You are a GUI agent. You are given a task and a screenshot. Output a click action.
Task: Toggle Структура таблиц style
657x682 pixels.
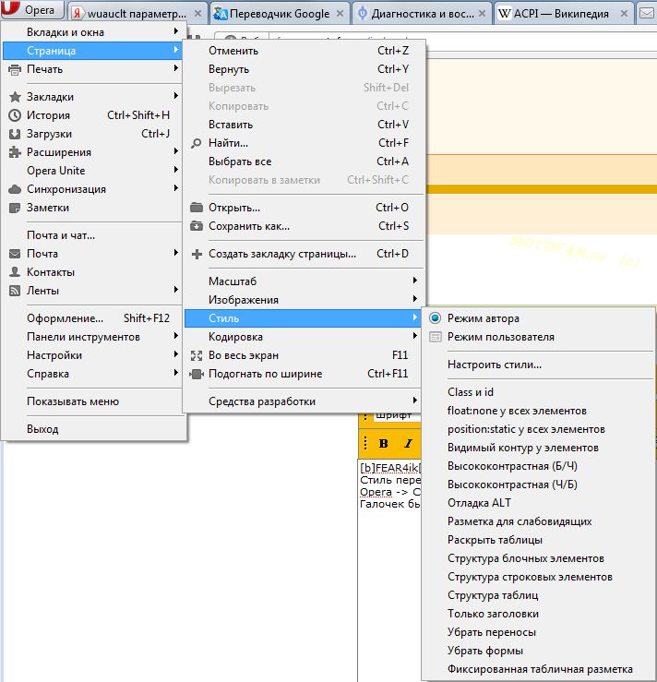click(x=538, y=595)
